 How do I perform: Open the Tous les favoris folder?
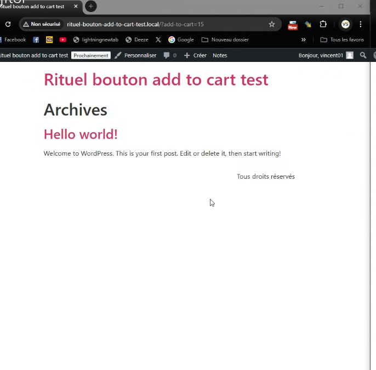coord(342,40)
